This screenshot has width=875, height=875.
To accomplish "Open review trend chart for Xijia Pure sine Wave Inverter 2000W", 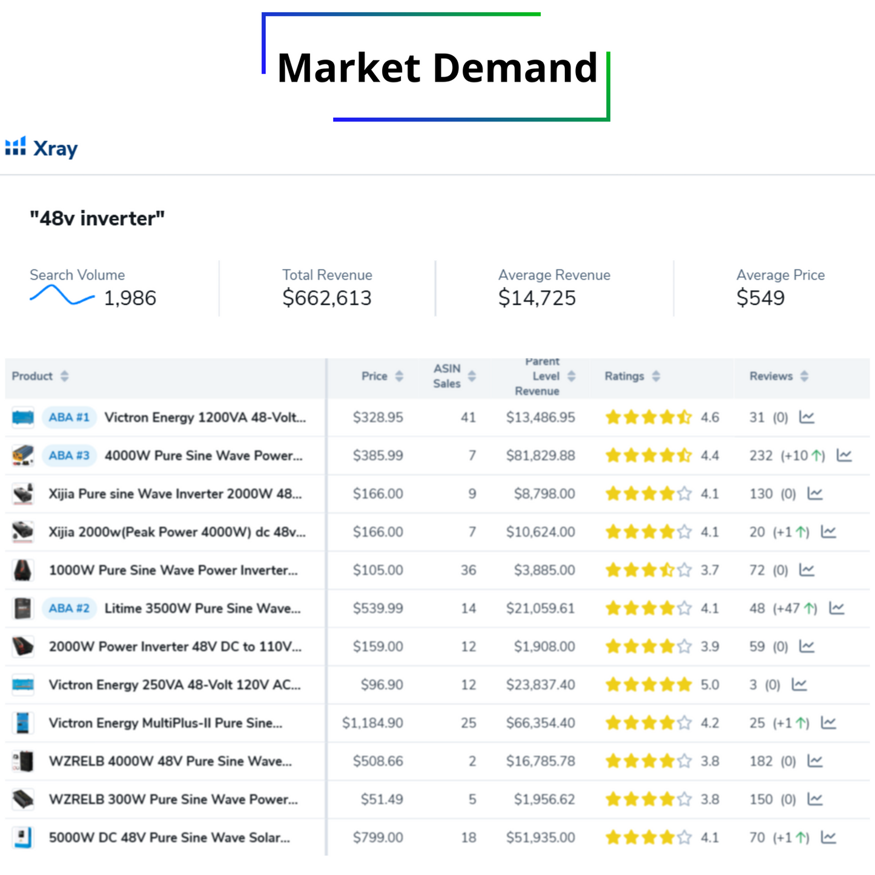I will click(x=815, y=494).
